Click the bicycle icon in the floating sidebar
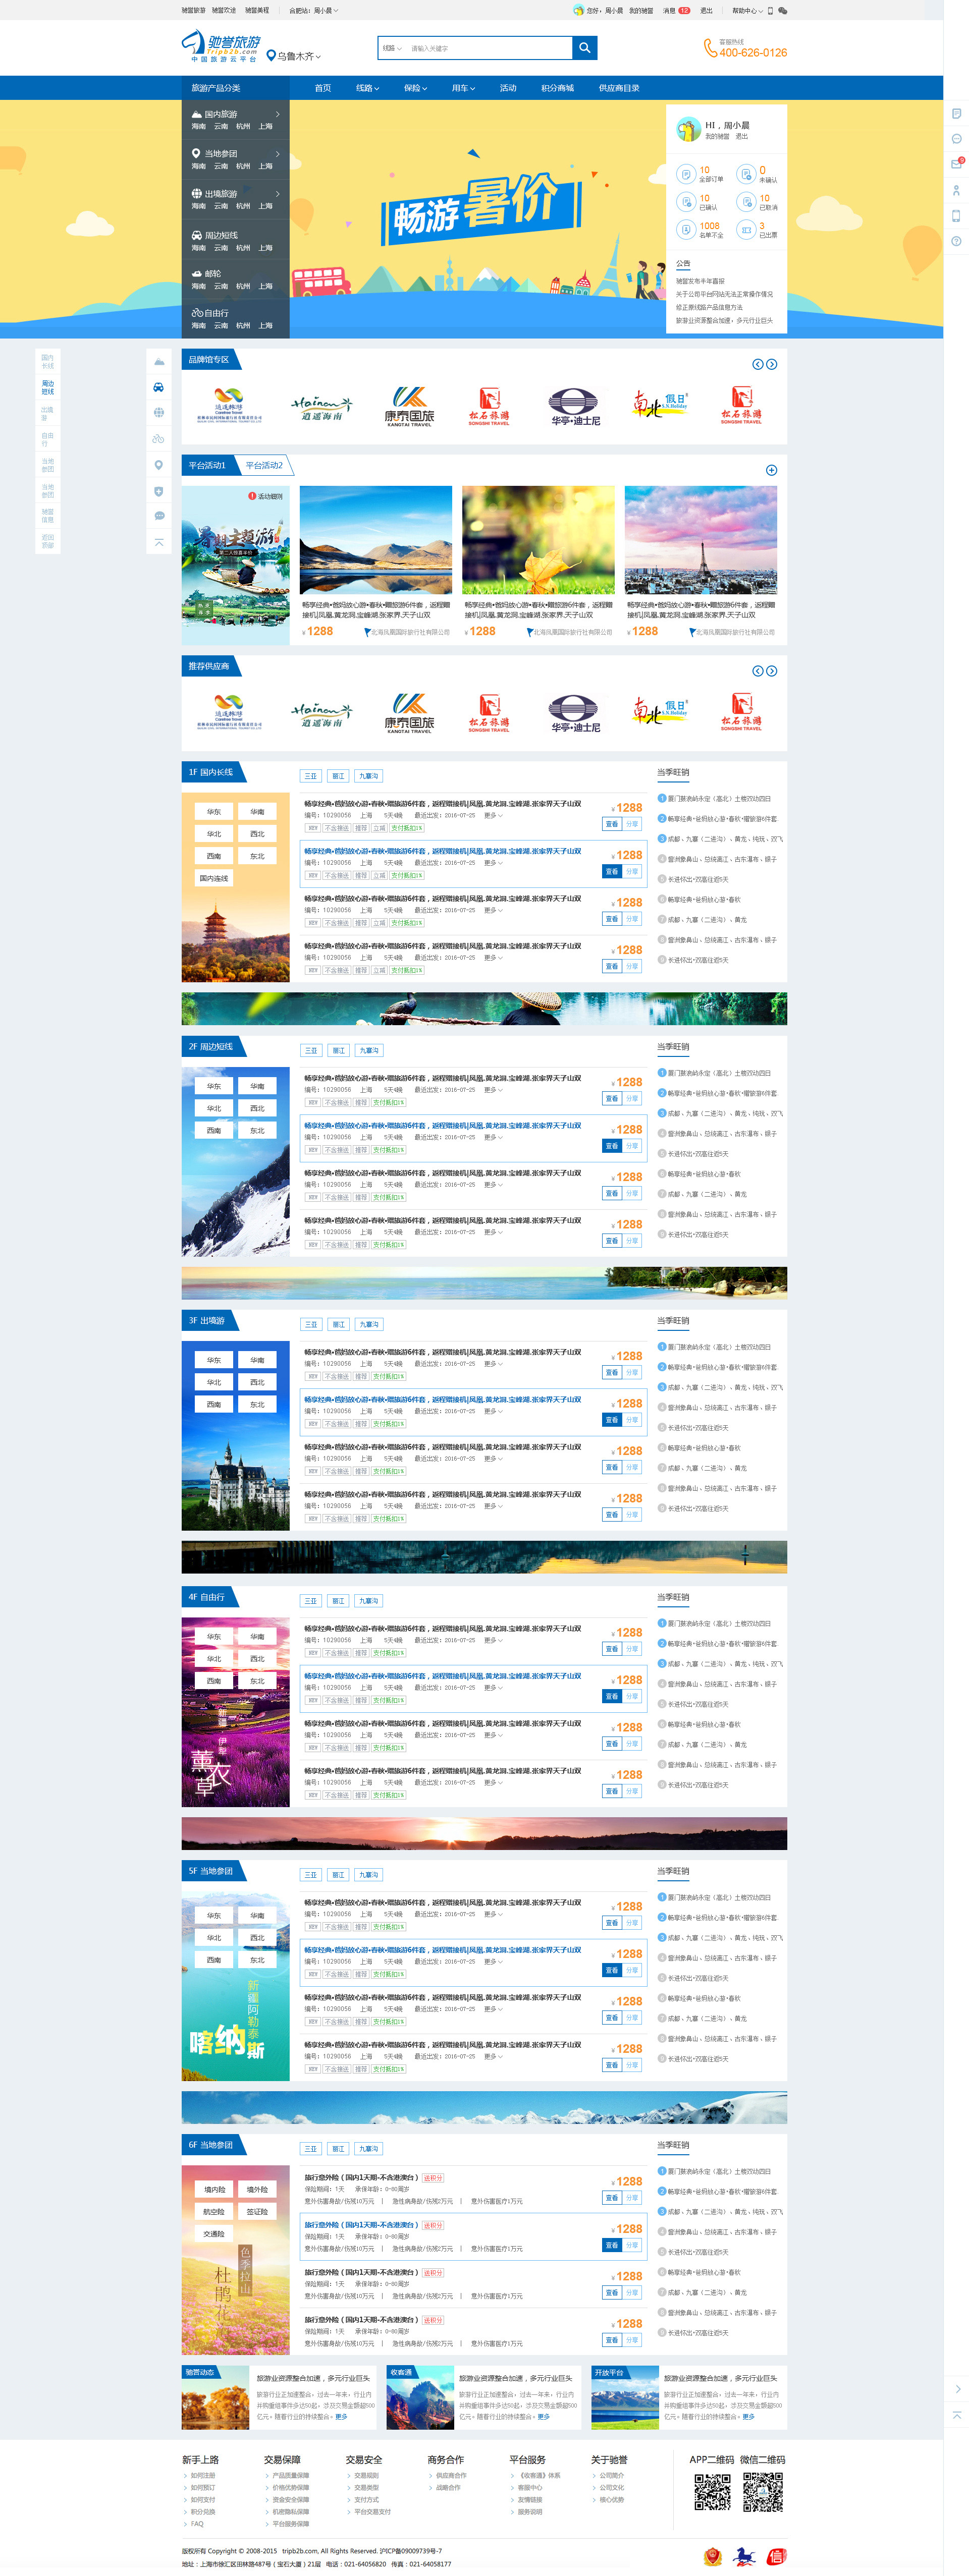Viewport: 969px width, 2576px height. pyautogui.click(x=159, y=438)
